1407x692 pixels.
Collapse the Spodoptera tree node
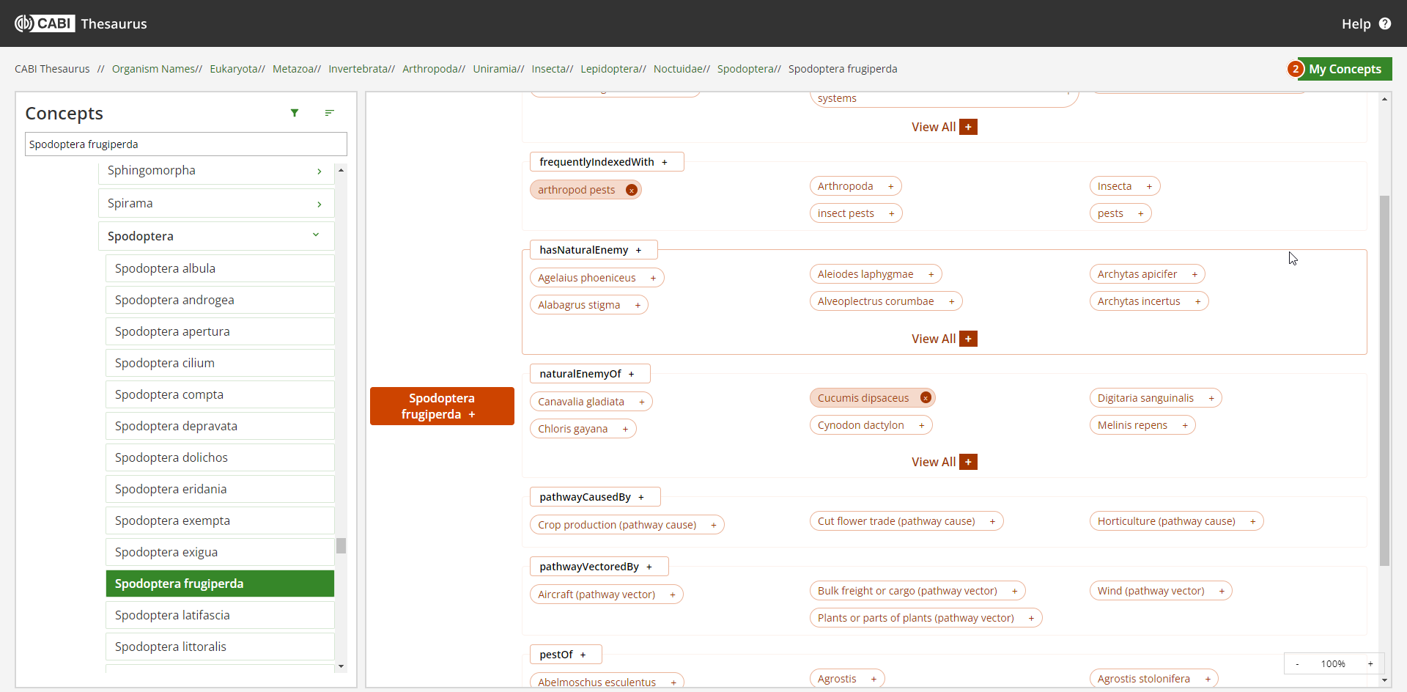[316, 235]
